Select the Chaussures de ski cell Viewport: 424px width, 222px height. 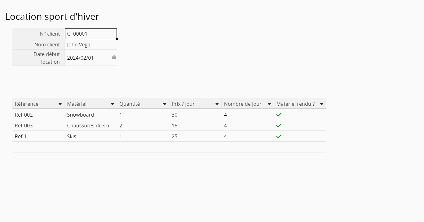[91, 126]
